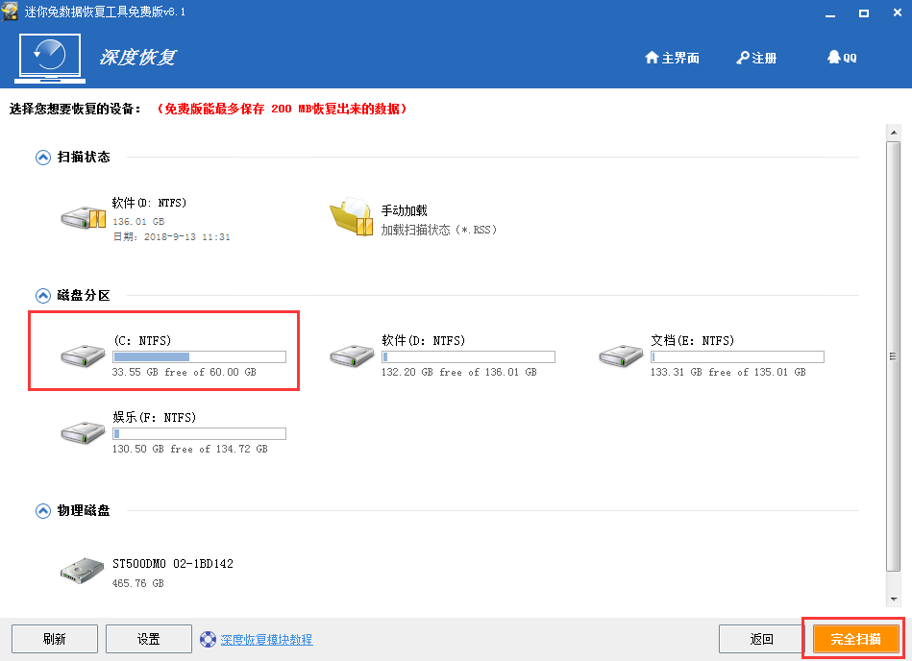Viewport: 912px width, 661px height.
Task: Open the 注册 registration option
Action: (756, 59)
